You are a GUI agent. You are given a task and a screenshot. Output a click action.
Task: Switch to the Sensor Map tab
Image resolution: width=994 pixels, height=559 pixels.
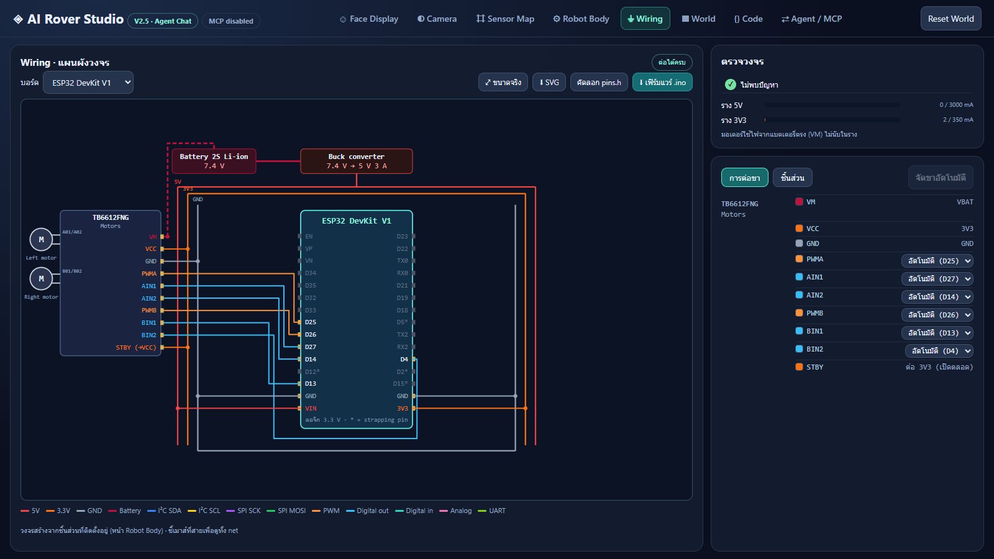[x=505, y=19]
